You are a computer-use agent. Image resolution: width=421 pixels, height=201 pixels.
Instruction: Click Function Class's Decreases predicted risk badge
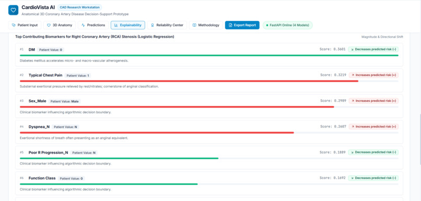(373, 178)
